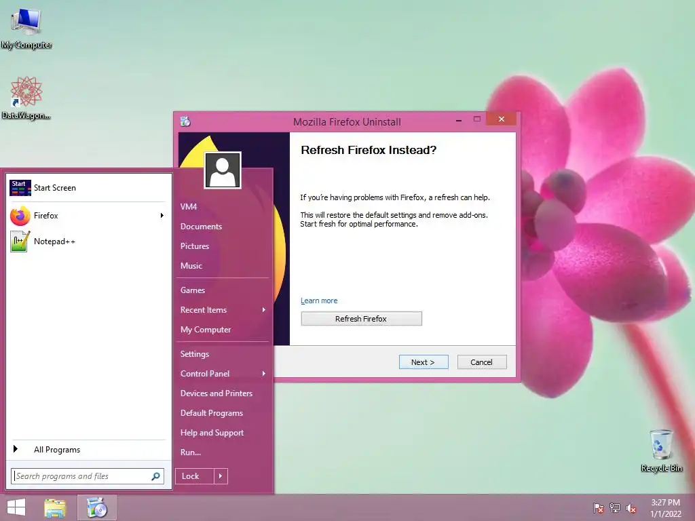Open Default Programs
The width and height of the screenshot is (695, 521).
pyautogui.click(x=212, y=413)
